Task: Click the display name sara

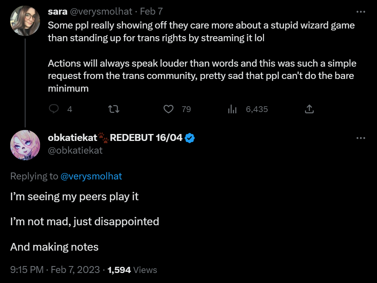Action: tap(58, 12)
